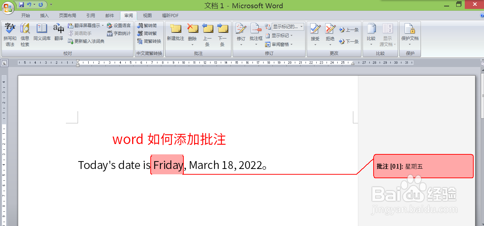The width and height of the screenshot is (484, 226).
Task: Add a comment with 新建批注
Action: coord(176,32)
